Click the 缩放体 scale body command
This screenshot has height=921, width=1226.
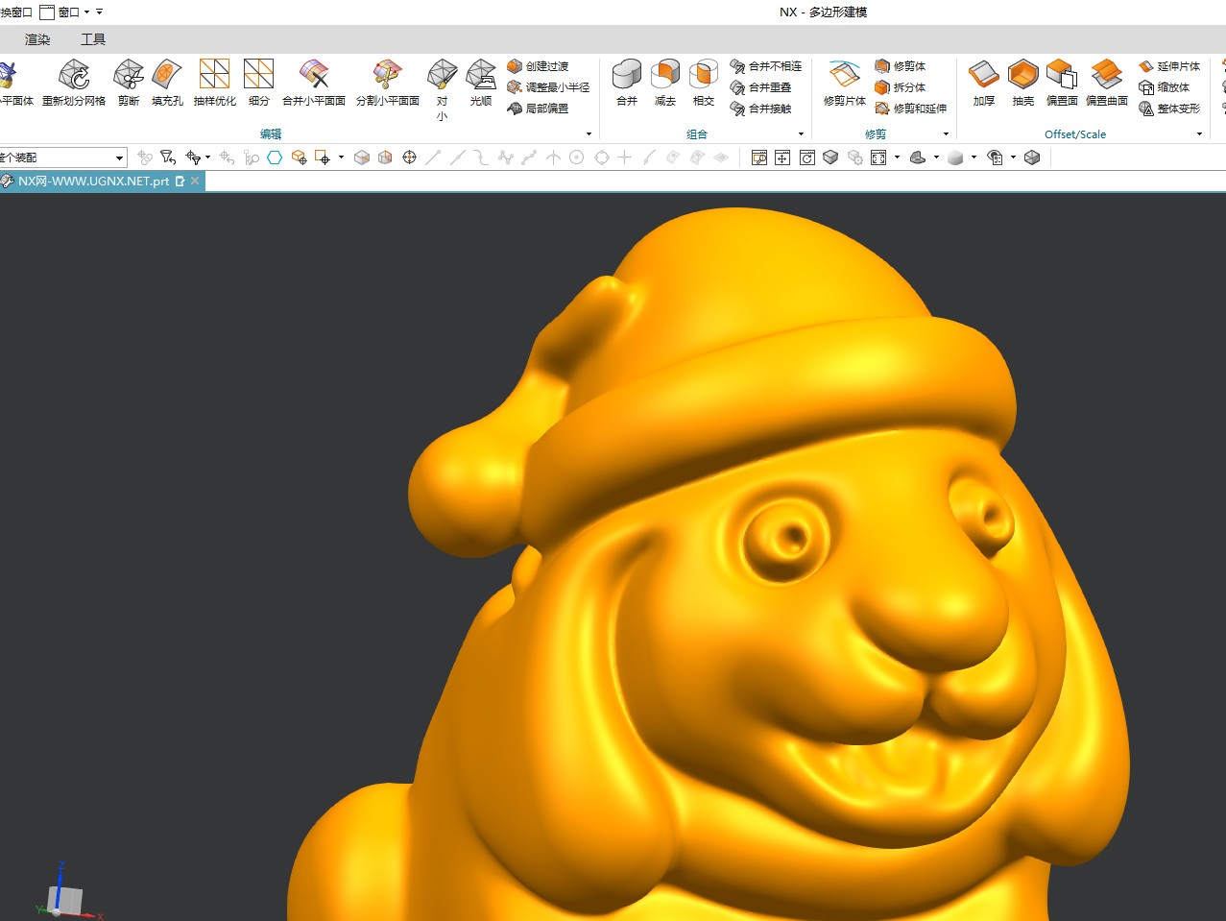tap(1165, 87)
